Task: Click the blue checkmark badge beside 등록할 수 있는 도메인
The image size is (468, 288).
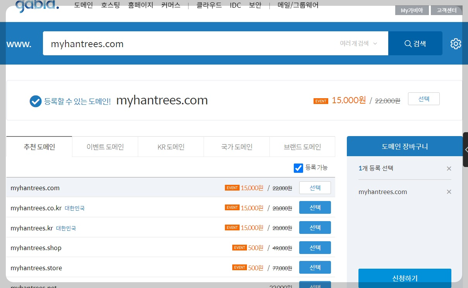Action: point(35,101)
